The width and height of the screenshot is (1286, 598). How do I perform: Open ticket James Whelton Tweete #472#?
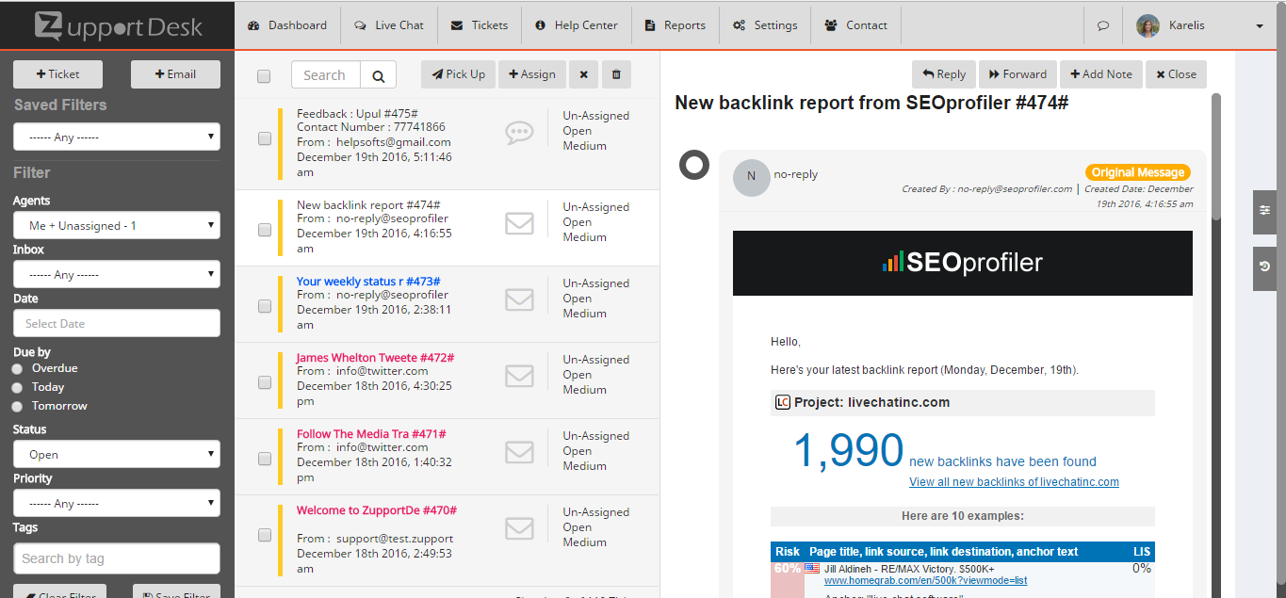click(375, 358)
